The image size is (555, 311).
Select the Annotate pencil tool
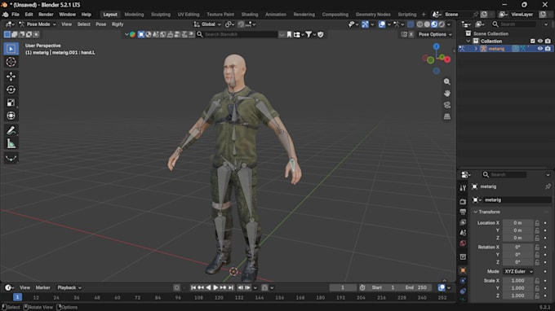[x=11, y=130]
